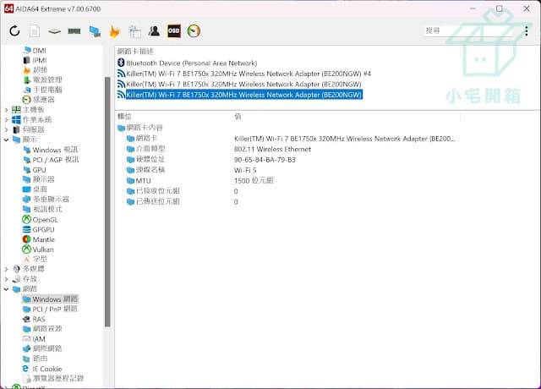
Task: Select the IPMI tree item
Action: [x=35, y=60]
